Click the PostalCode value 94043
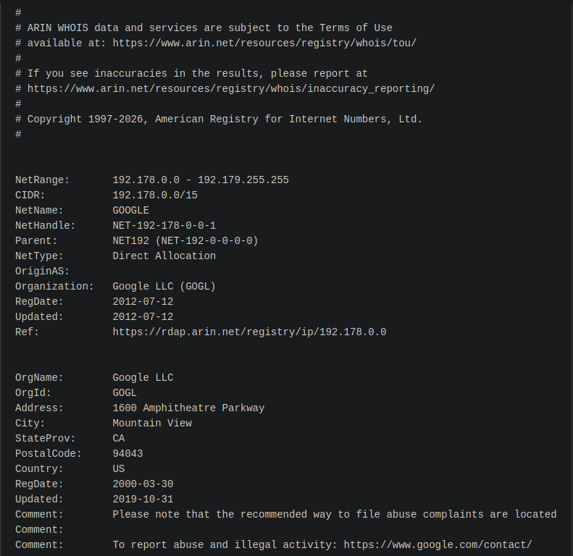Image resolution: width=573 pixels, height=556 pixels. [127, 453]
